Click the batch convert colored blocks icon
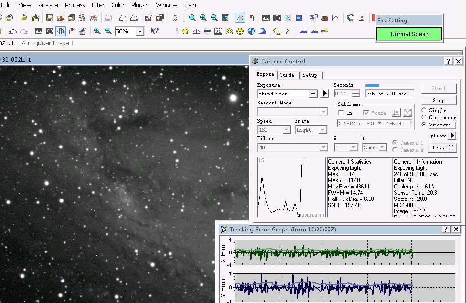Viewport: 466px width, 303px height. (x=93, y=18)
